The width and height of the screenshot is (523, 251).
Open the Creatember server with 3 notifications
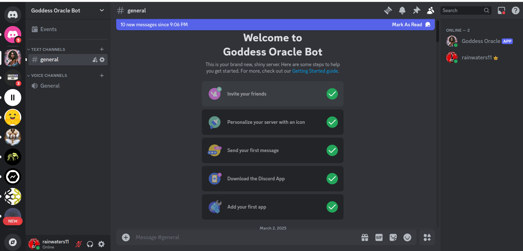coord(13,78)
